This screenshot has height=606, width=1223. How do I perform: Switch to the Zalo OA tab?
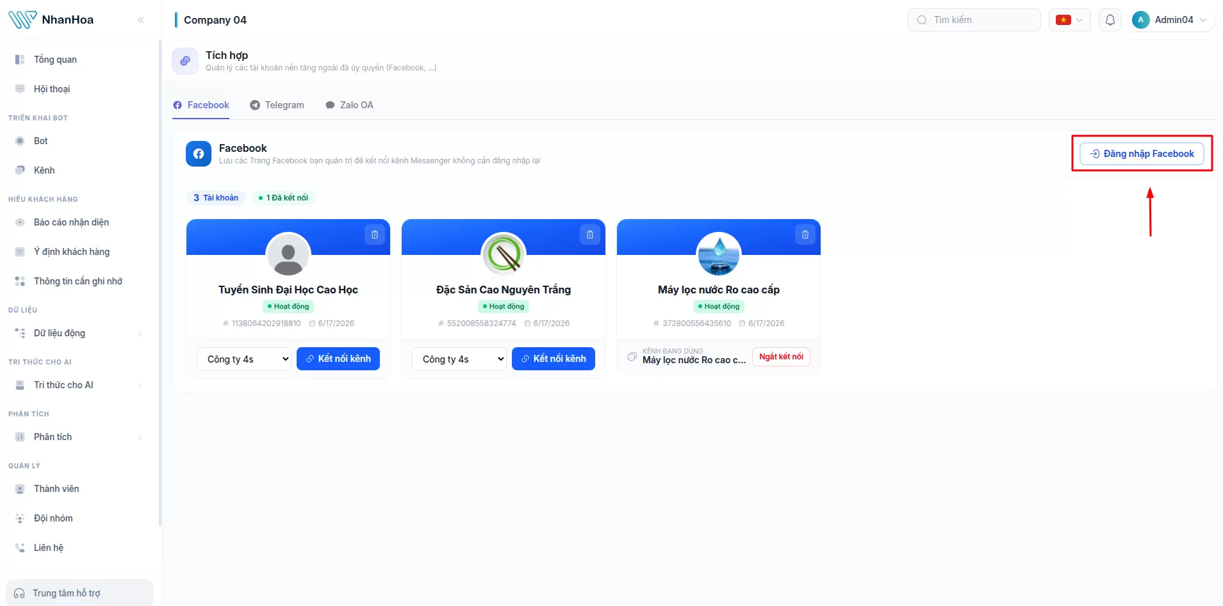[349, 105]
